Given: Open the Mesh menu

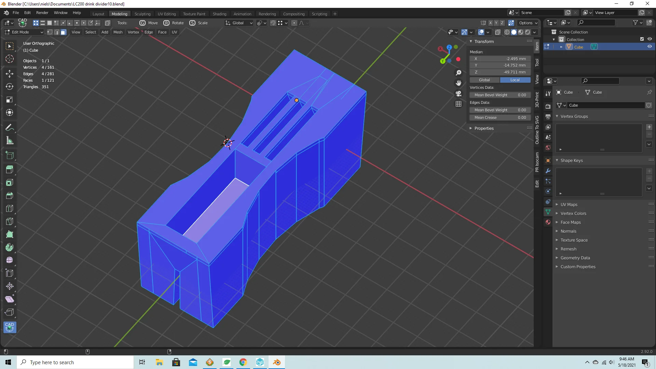Looking at the screenshot, I should [118, 32].
